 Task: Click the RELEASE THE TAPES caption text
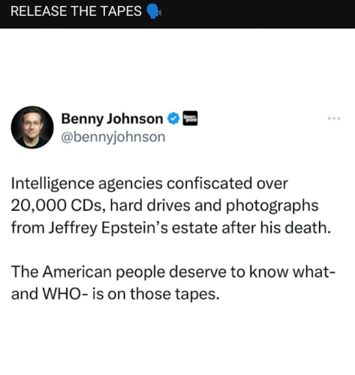pyautogui.click(x=76, y=11)
